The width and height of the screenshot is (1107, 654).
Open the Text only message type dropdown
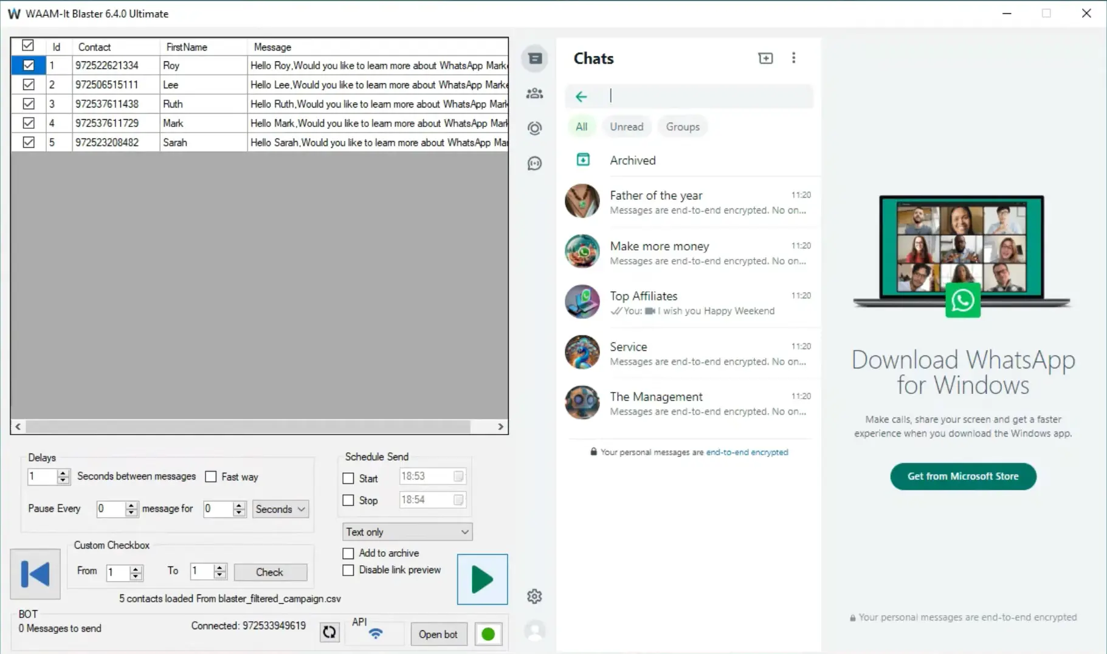406,531
